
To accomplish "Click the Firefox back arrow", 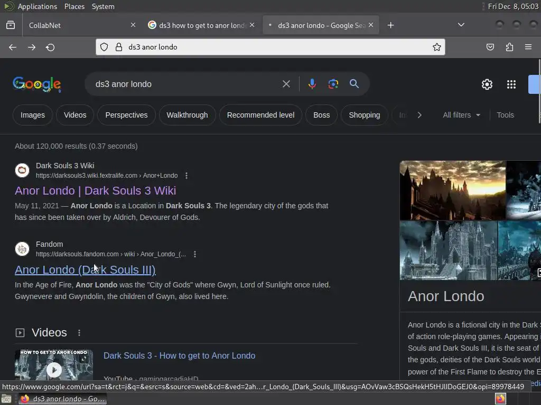I will coord(13,47).
